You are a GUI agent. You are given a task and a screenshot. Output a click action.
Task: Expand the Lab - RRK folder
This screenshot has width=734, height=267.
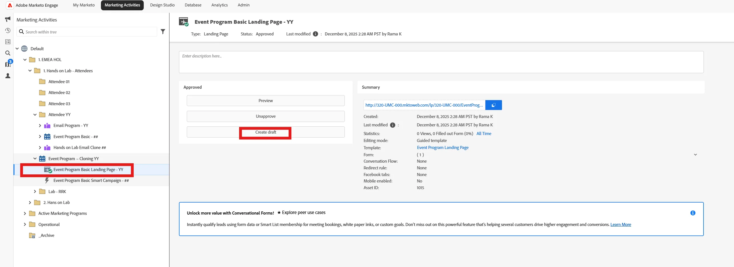pos(35,192)
